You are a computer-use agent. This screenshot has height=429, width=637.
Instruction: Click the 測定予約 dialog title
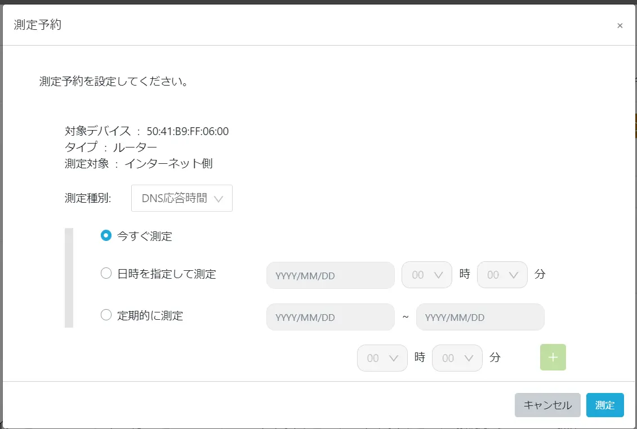click(38, 25)
